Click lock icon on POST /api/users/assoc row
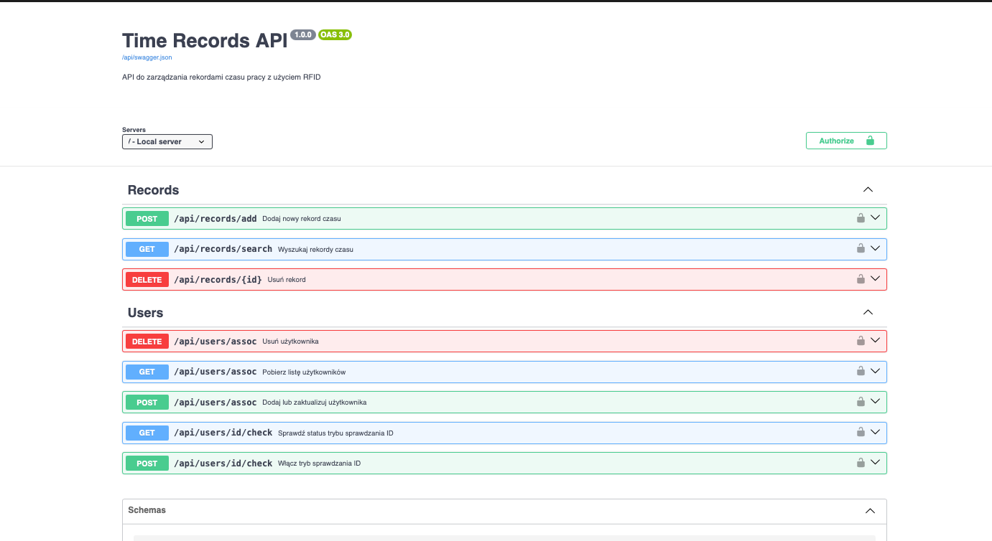Image resolution: width=992 pixels, height=541 pixels. (x=860, y=402)
